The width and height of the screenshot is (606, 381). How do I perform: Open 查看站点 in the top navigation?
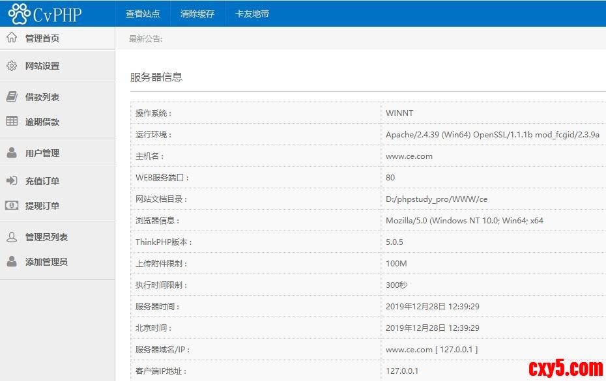(143, 14)
